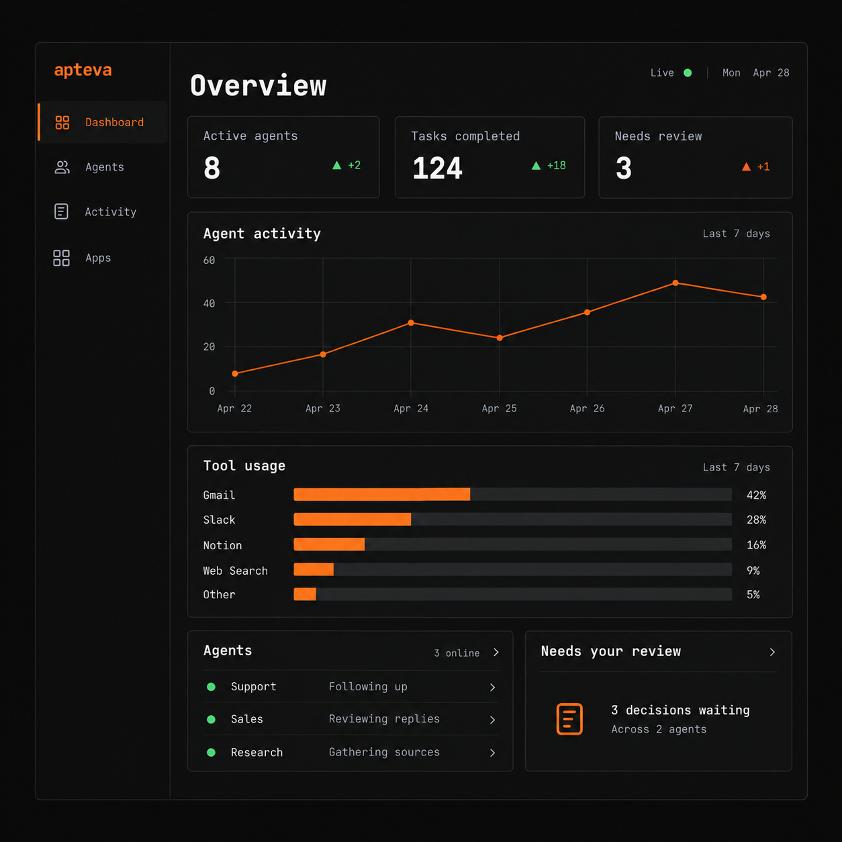Click the Sales agent name
This screenshot has width=842, height=842.
(247, 719)
